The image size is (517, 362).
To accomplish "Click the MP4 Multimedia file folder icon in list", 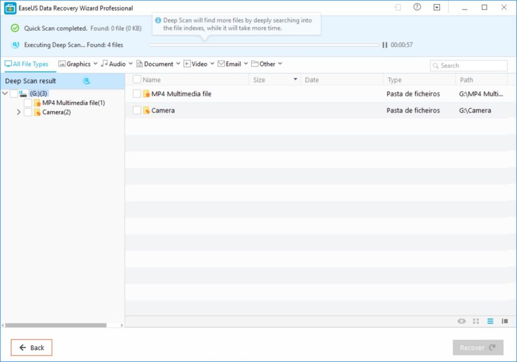I will [146, 94].
